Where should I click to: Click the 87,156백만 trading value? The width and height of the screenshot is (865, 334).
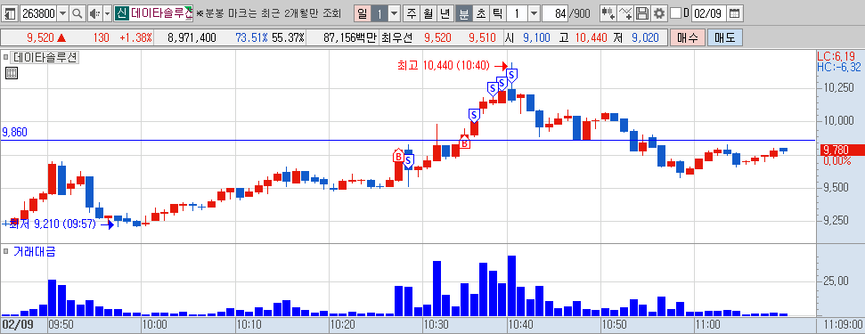click(x=350, y=37)
